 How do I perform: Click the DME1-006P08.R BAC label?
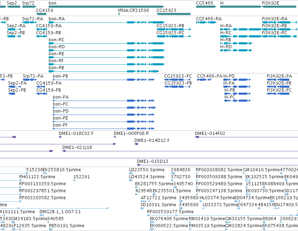(x=131, y=133)
